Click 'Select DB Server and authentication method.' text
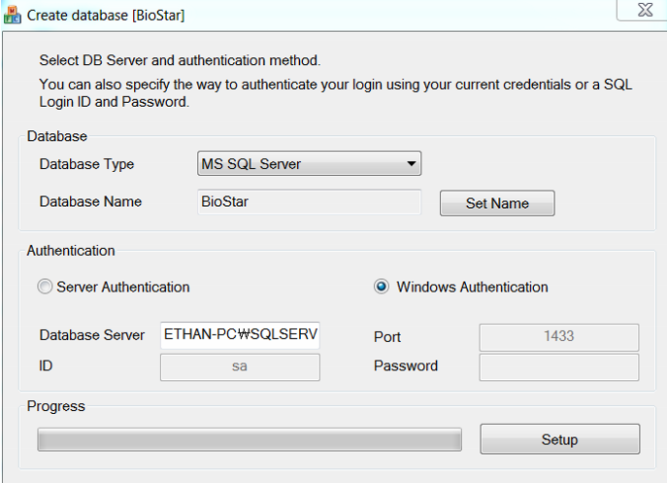Screen dimensions: 667x483 pyautogui.click(x=180, y=60)
